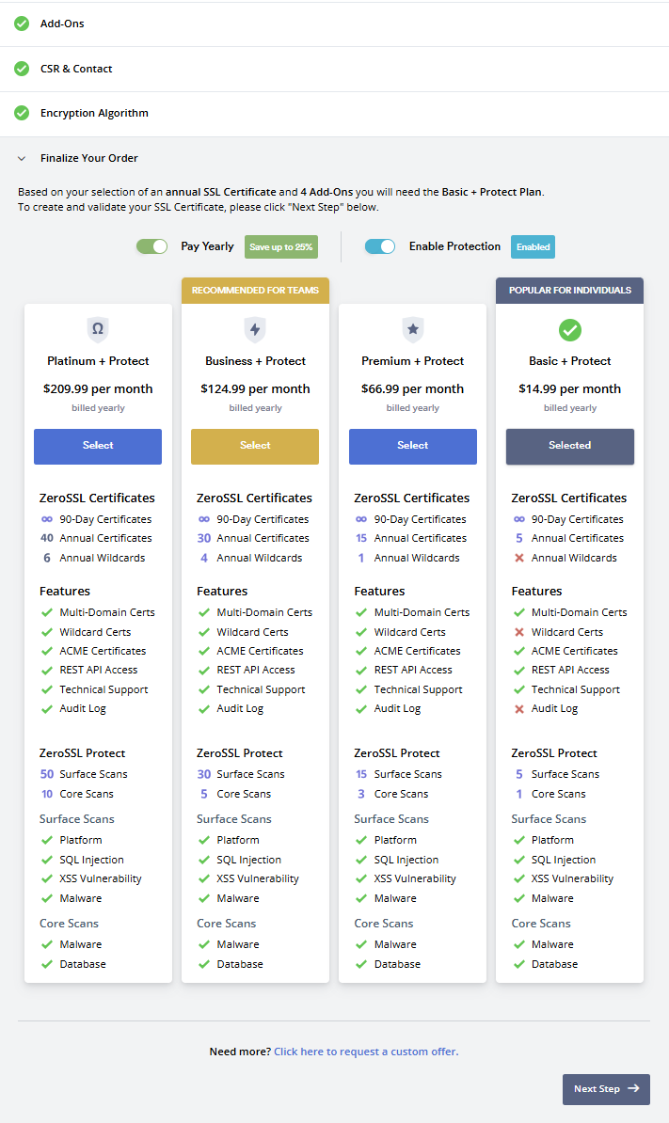Screen dimensions: 669x1123
Task: Toggle the Pay Yearly switch
Action: click(x=151, y=246)
